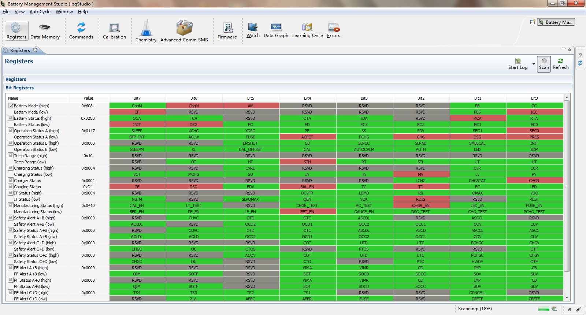586x315 pixels.
Task: Click the Value column header
Action: click(88, 98)
